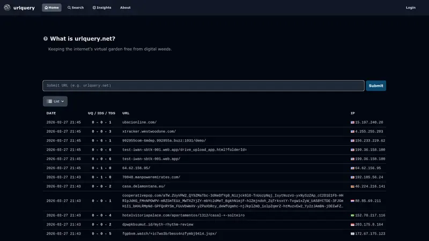
Task: Click IP address 152.70.217.116
Action: (370, 215)
